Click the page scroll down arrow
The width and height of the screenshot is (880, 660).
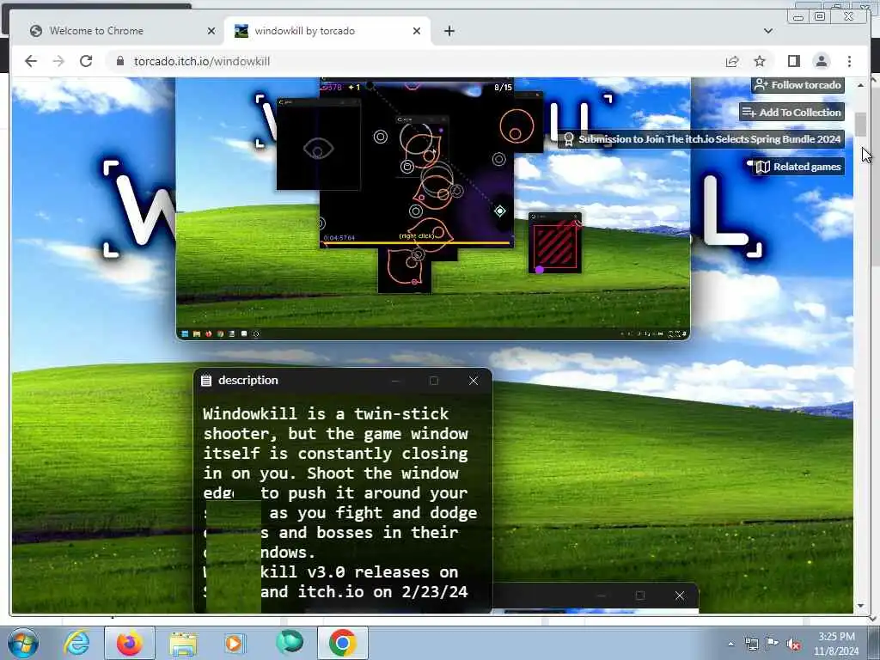click(x=861, y=606)
